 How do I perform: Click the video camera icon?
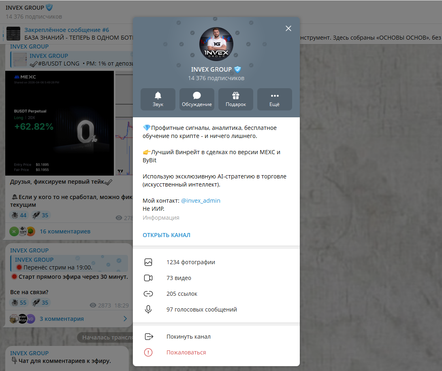point(148,278)
